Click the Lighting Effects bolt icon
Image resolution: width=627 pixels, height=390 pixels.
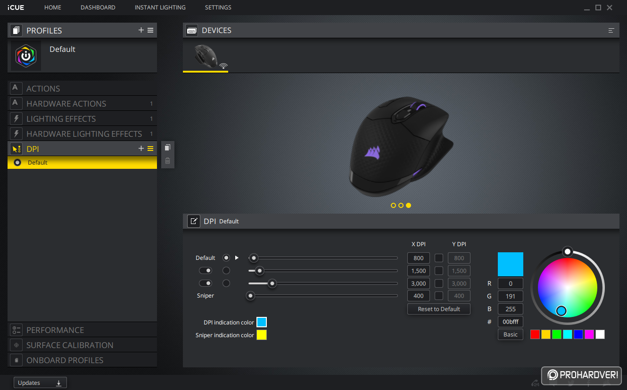(16, 118)
